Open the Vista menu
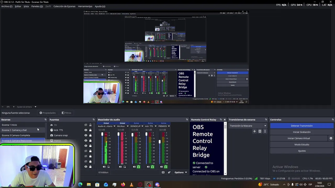 click(26, 6)
